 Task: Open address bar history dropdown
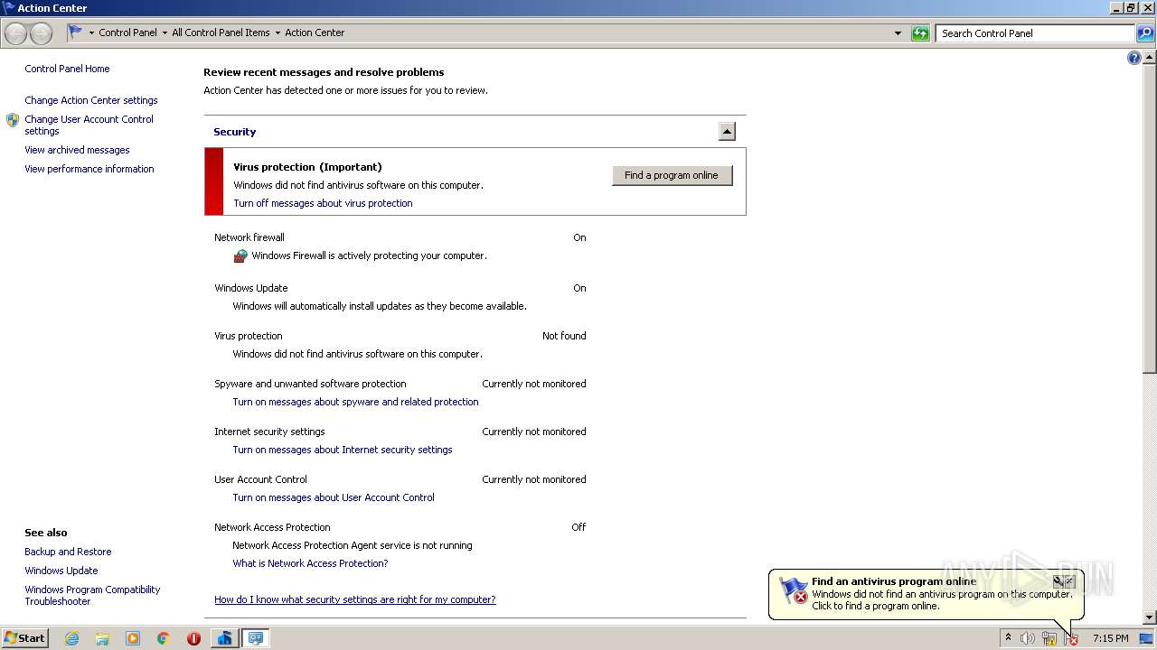click(x=898, y=33)
